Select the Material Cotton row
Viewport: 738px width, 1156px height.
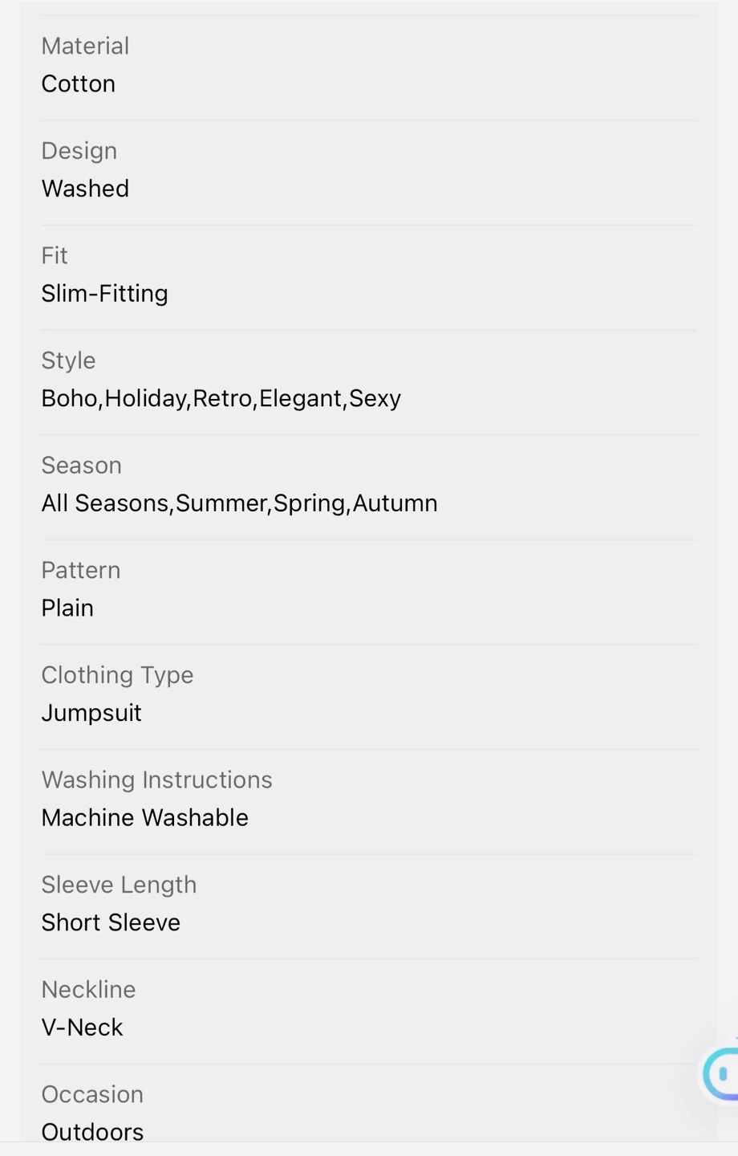click(369, 67)
